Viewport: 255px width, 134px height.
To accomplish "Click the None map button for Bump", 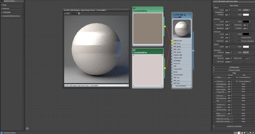I will (243, 113).
